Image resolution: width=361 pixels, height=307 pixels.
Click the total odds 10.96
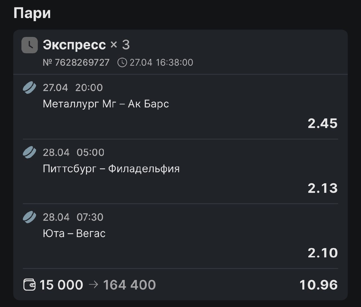(x=318, y=285)
